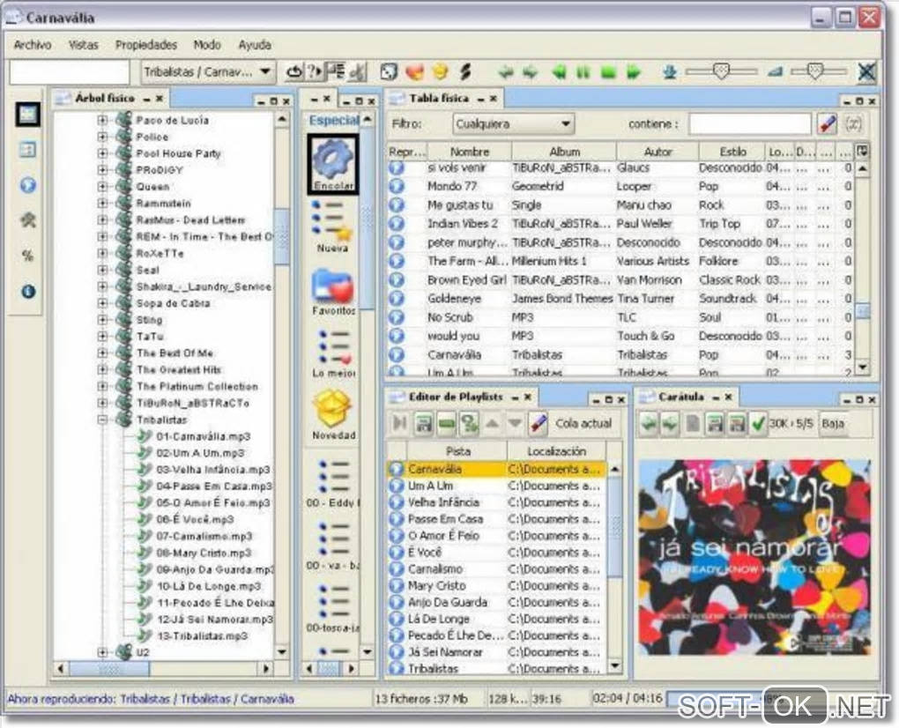
Task: Click the search input field in top toolbar
Action: point(70,72)
